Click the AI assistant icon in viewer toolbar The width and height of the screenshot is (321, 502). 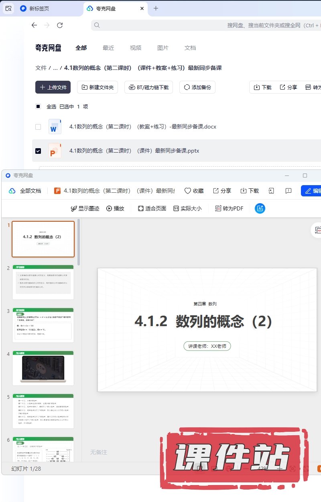[260, 208]
